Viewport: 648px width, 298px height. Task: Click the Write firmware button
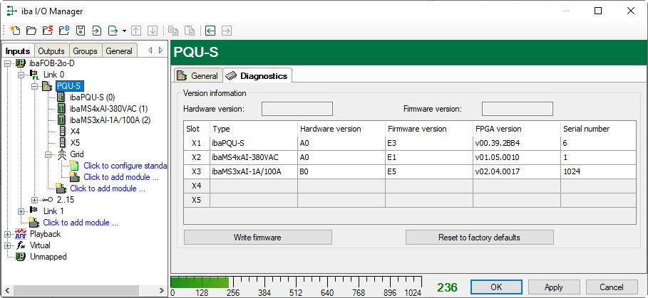tap(258, 238)
